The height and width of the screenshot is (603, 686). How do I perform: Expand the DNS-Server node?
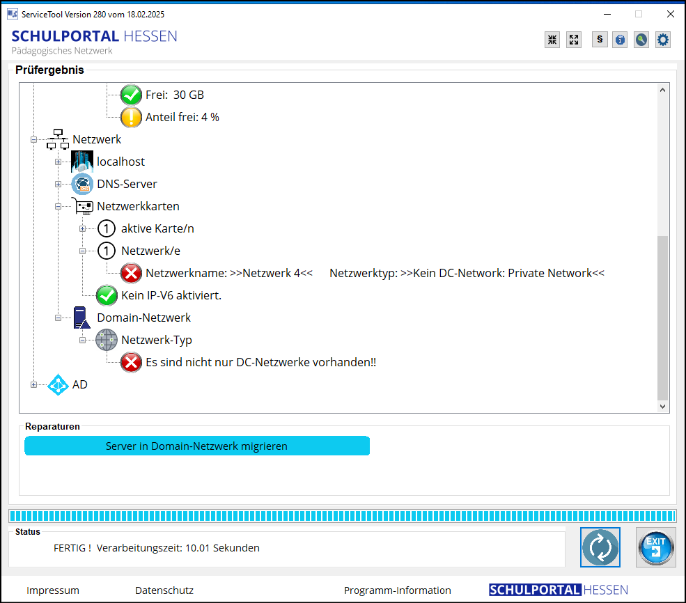tap(58, 184)
